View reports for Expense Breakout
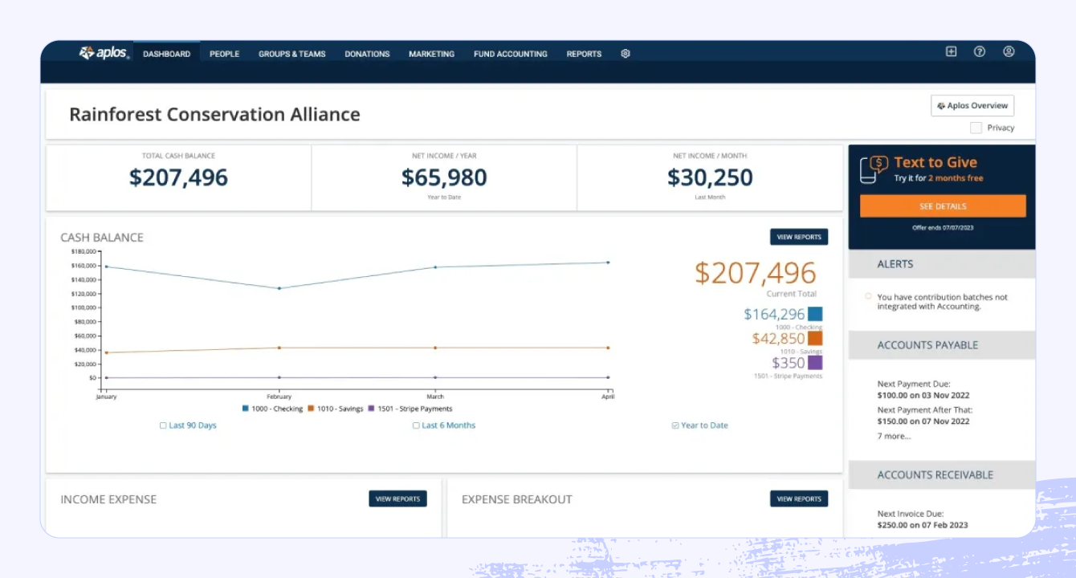1076x578 pixels. [799, 499]
